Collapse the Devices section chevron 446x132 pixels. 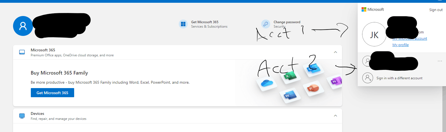pyautogui.click(x=335, y=116)
